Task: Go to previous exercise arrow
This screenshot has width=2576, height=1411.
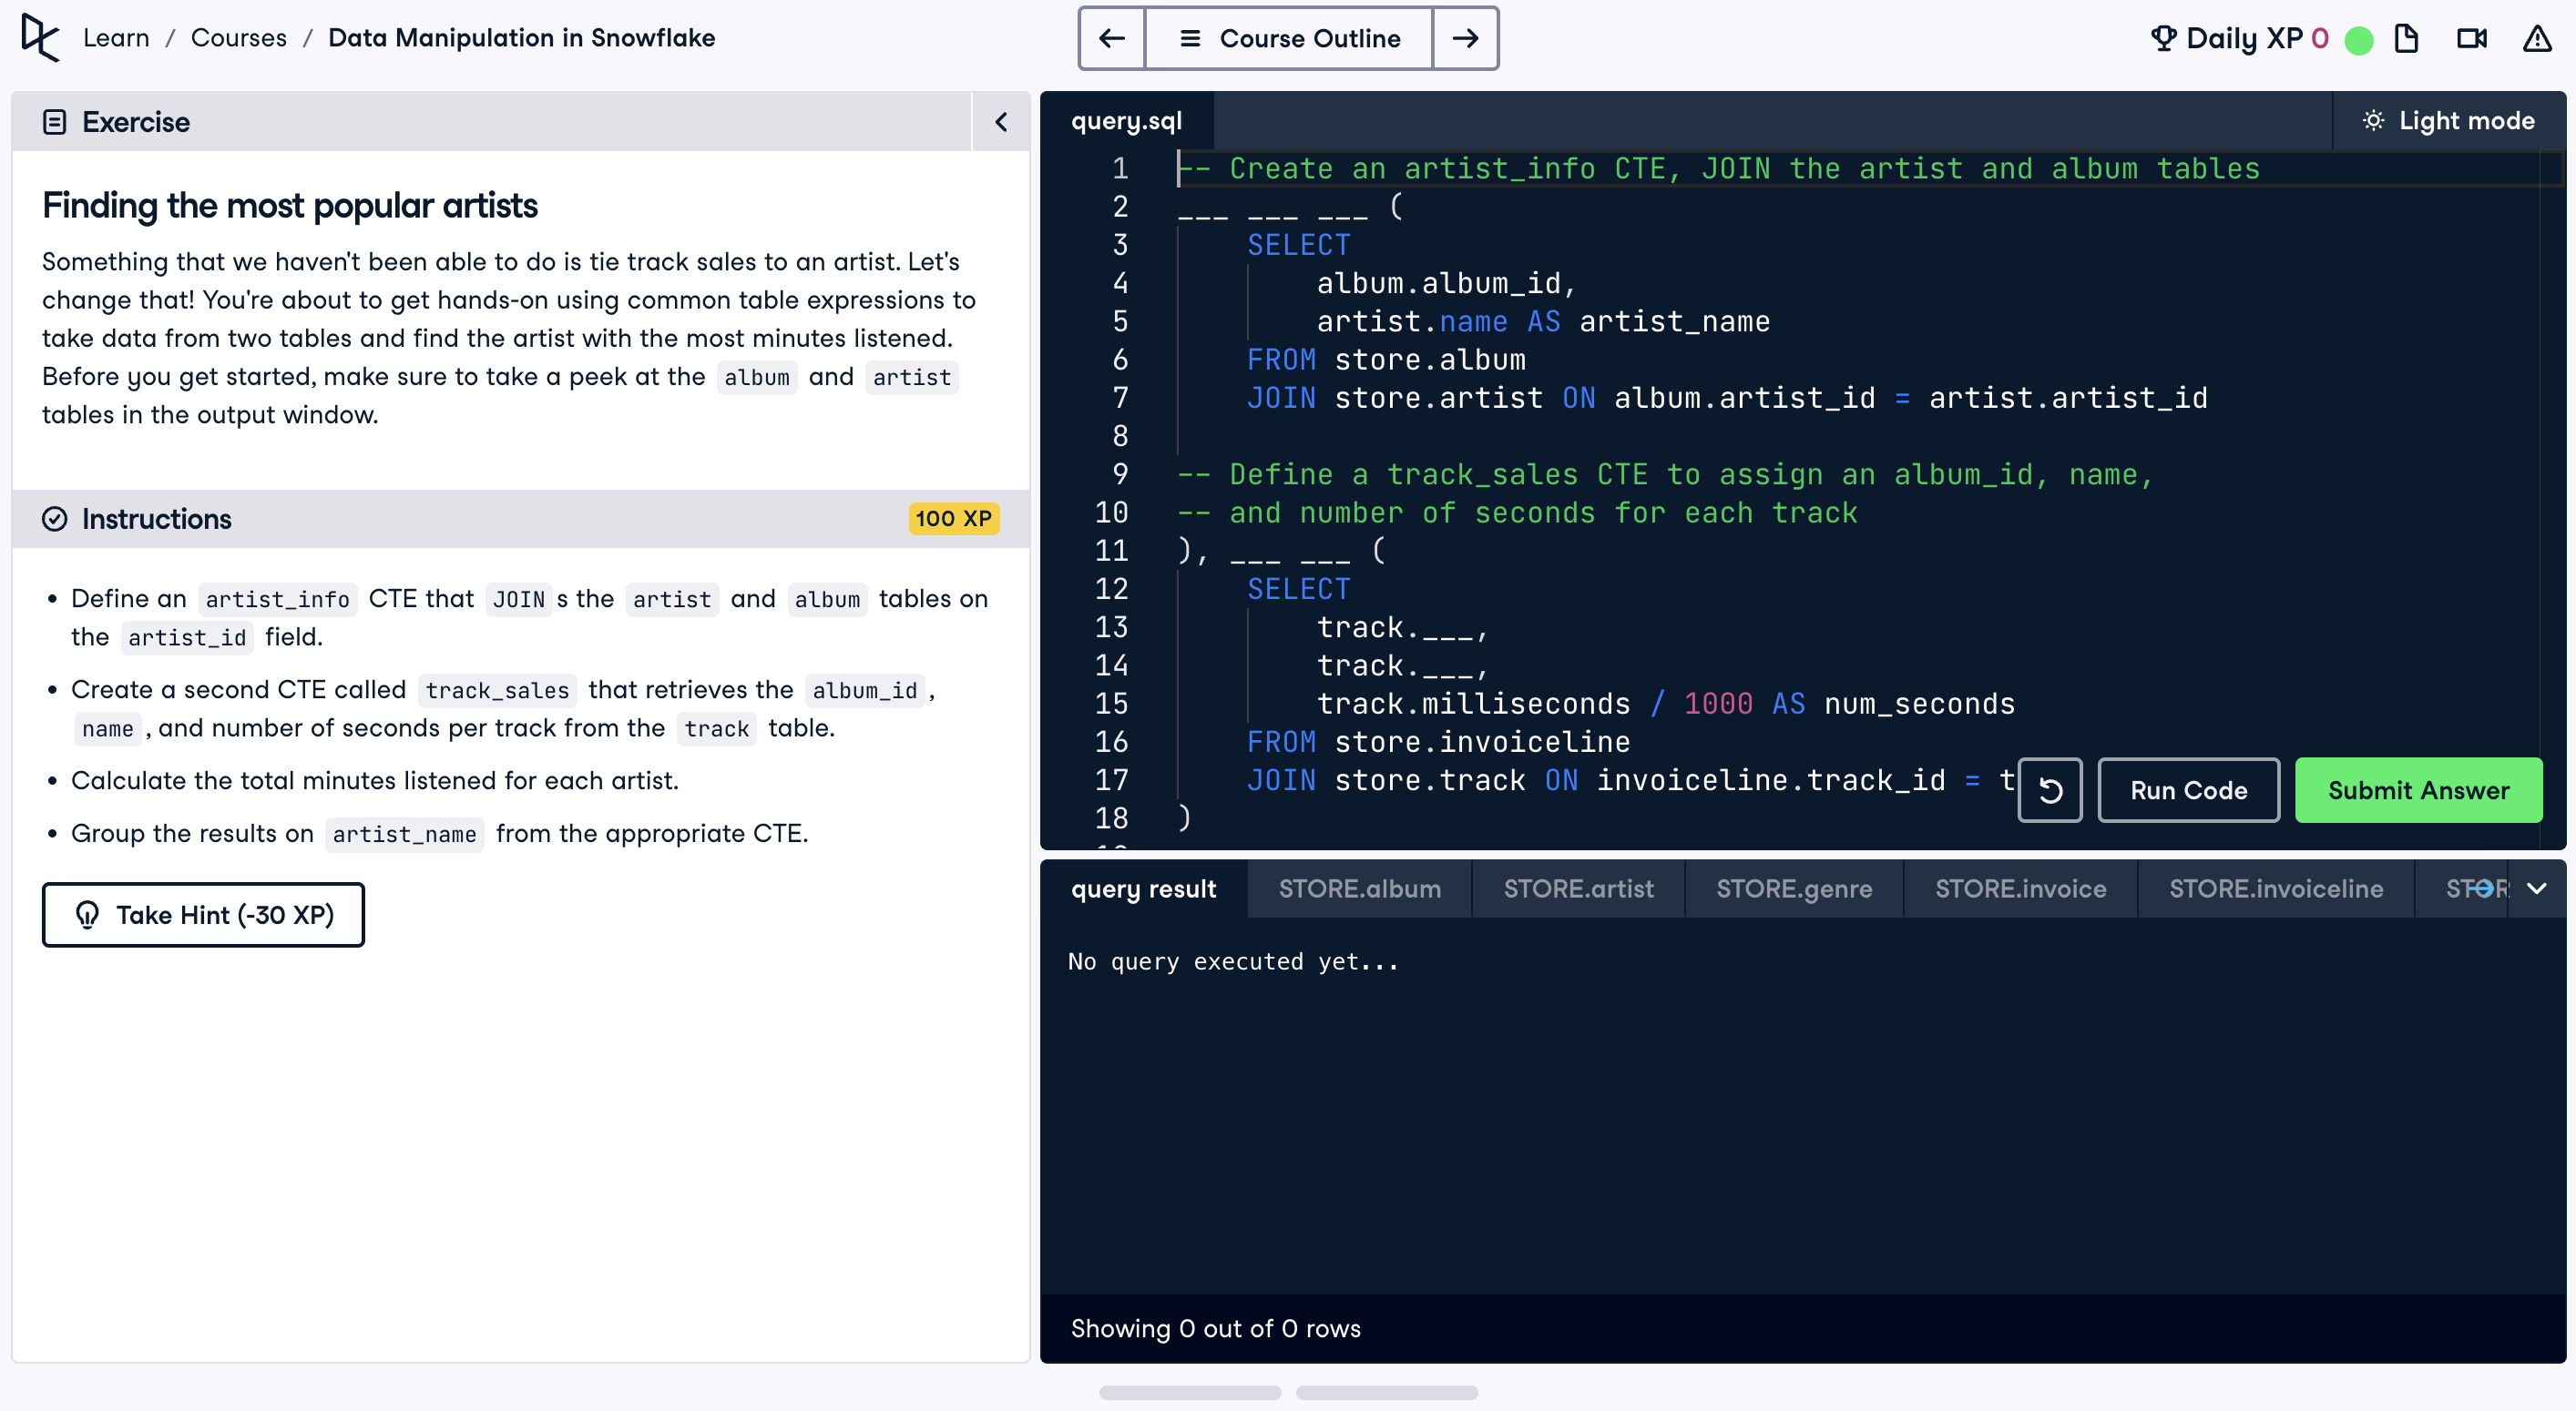Action: [x=1111, y=38]
